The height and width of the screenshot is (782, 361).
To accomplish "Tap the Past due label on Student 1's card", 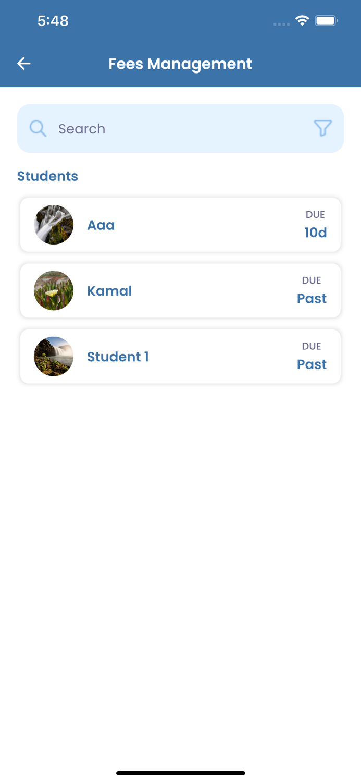I will 312,364.
